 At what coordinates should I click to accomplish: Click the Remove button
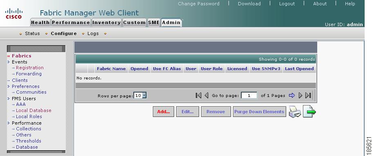[x=216, y=112]
